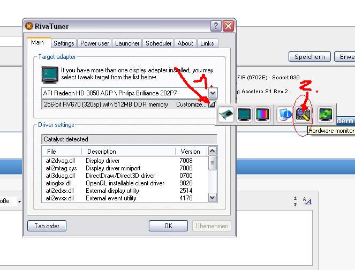355x270 pixels.
Task: Click the 256-bit RV670 description text
Action: coord(106,104)
